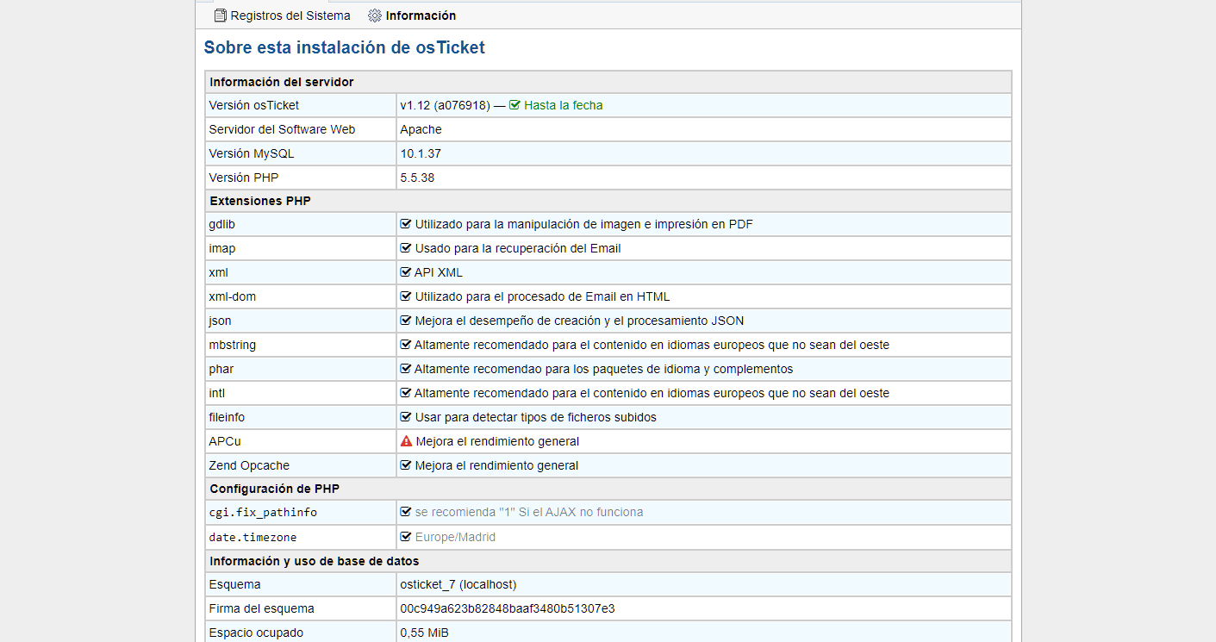Viewport: 1216px width, 642px height.
Task: Click the Espacio ocupado label
Action: 256,633
